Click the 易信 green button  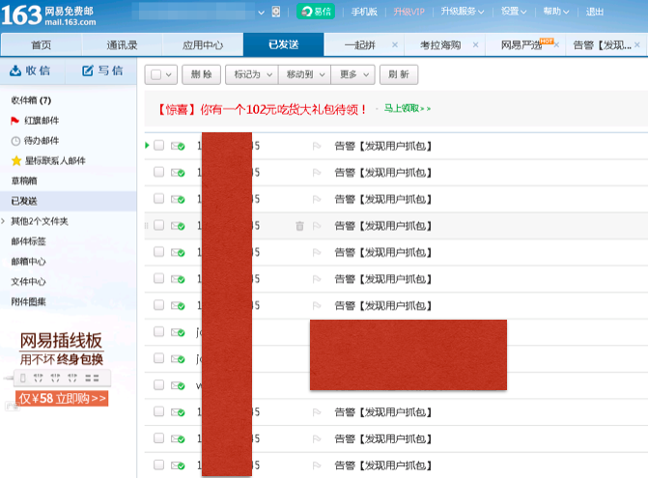click(x=316, y=12)
